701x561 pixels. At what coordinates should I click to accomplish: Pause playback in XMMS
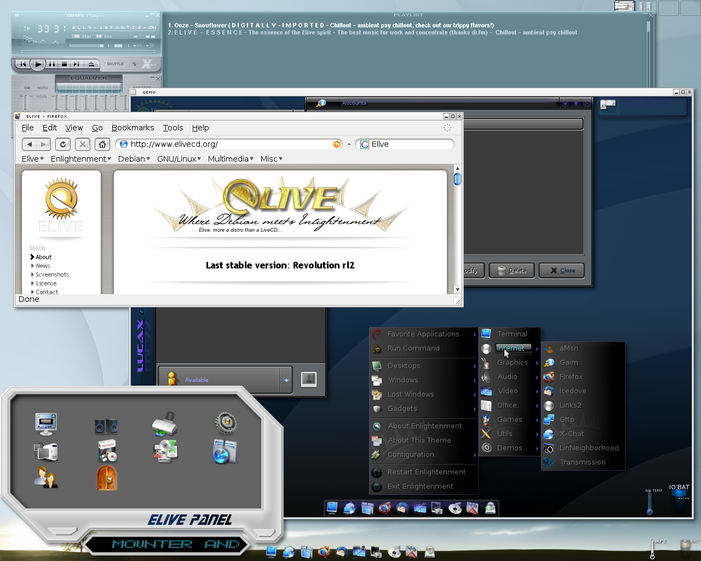51,64
